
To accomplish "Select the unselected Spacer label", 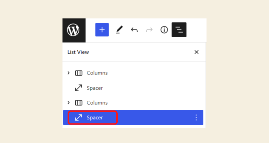I will 94,88.
